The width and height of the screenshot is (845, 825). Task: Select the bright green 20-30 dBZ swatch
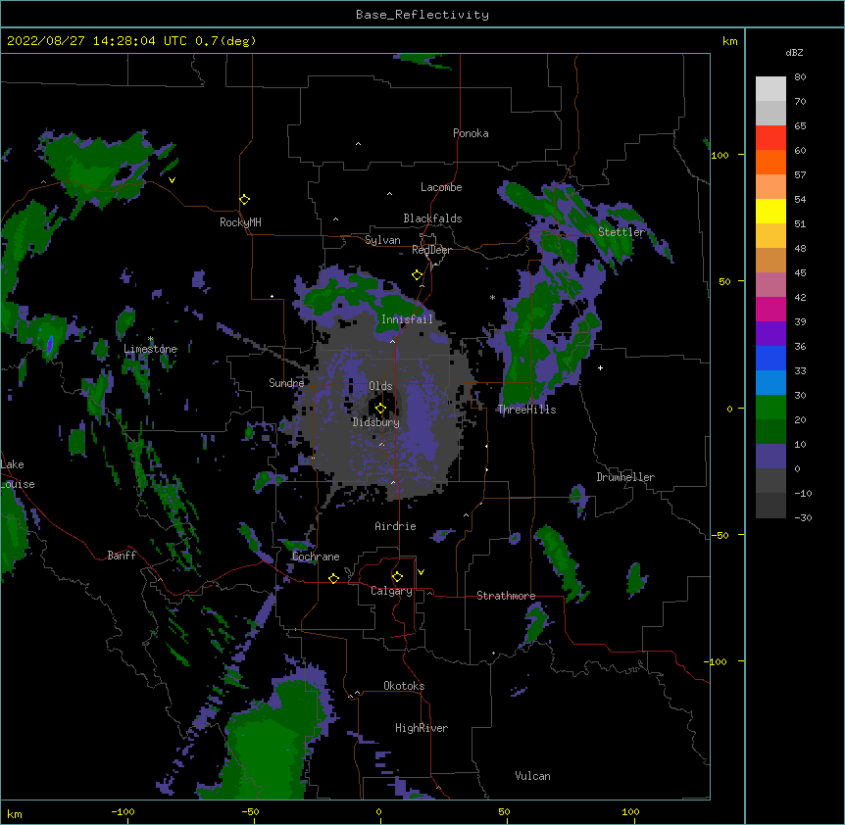pos(770,408)
